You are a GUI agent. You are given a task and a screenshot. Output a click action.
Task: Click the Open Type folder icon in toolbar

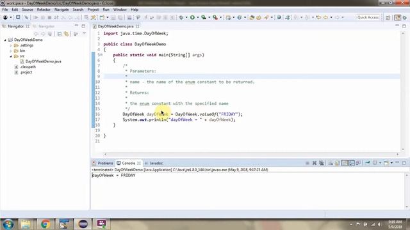tap(252, 17)
